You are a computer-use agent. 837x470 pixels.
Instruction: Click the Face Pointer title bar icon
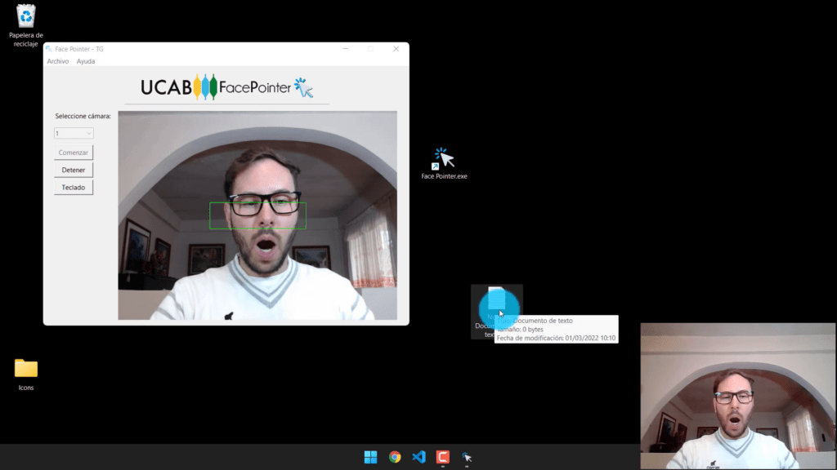tap(49, 49)
